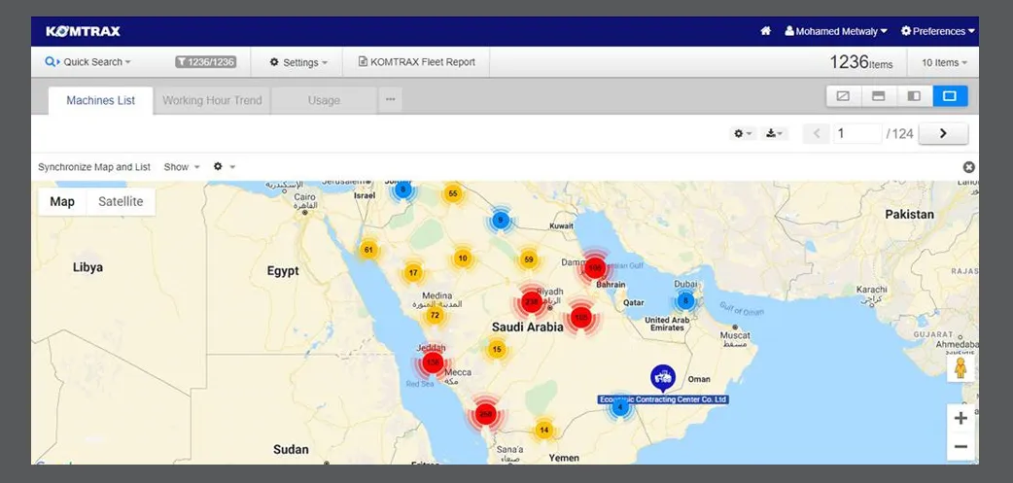Click the Street View pegman icon
Image resolution: width=1013 pixels, height=483 pixels.
[961, 368]
